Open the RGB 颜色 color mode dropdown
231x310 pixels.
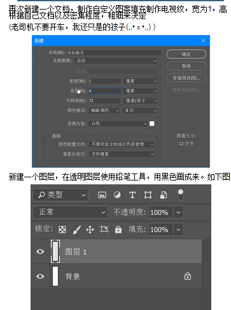104,110
